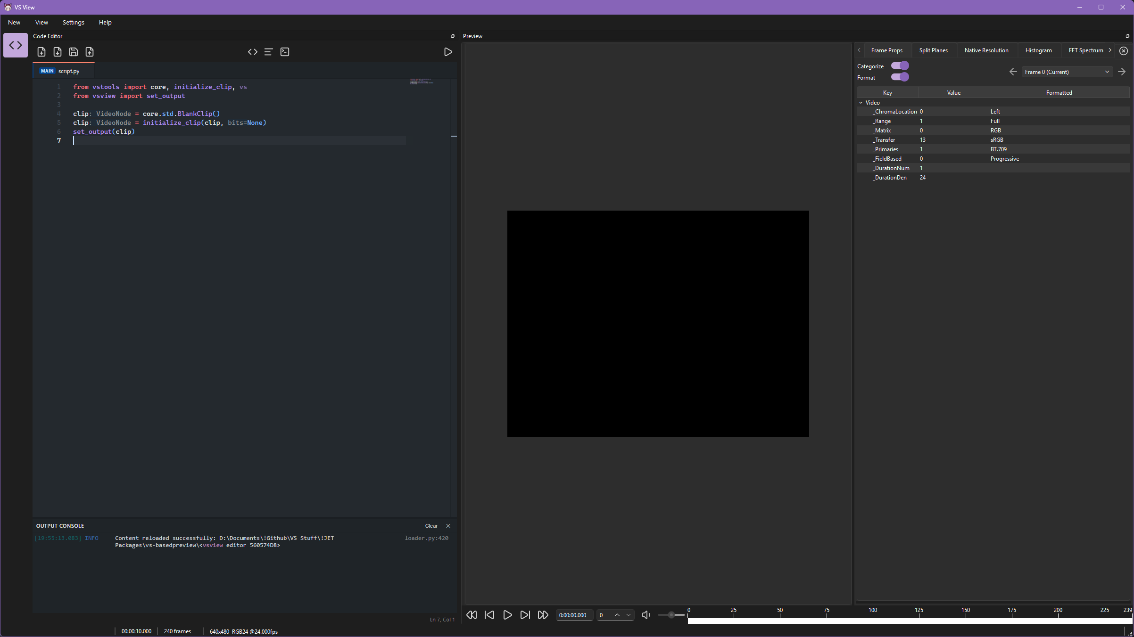Image resolution: width=1134 pixels, height=637 pixels.
Task: Select the _Transfer row showing sRGB
Action: tap(993, 140)
